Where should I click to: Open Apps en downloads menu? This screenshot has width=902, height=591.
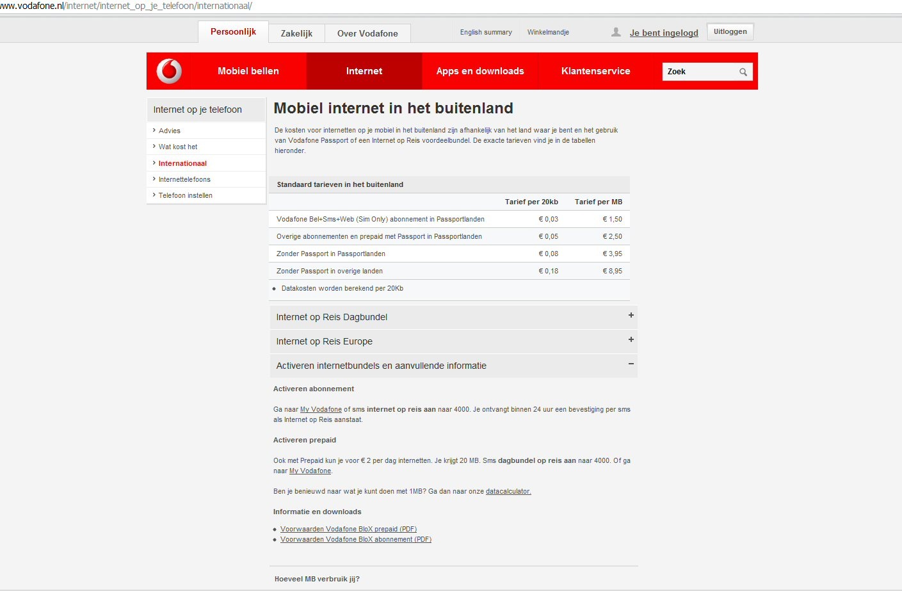pyautogui.click(x=480, y=71)
